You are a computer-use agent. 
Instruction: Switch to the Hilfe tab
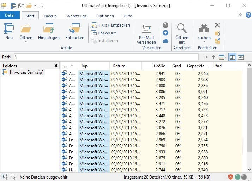tap(128, 16)
